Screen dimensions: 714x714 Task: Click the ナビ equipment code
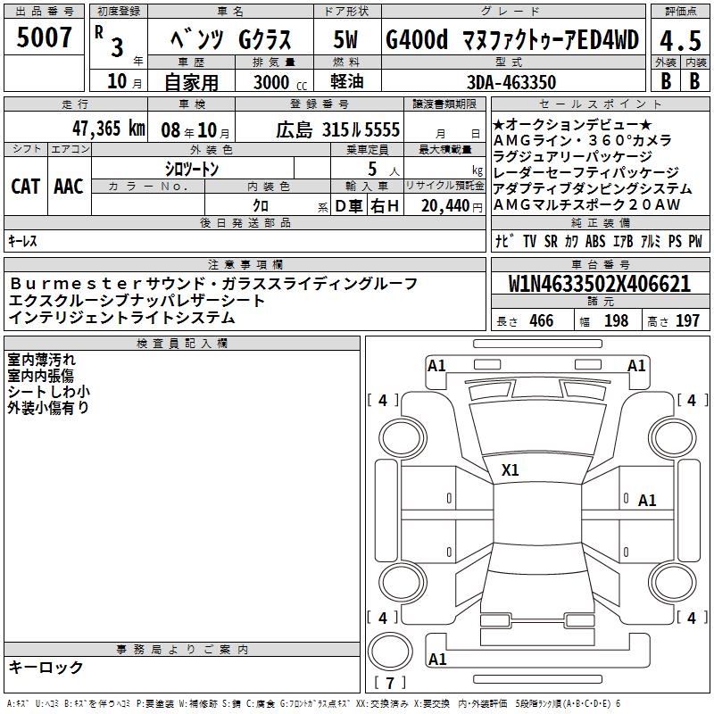504,241
